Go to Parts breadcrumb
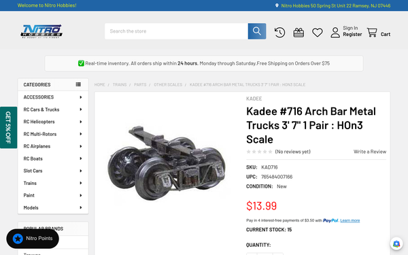 click(x=140, y=84)
